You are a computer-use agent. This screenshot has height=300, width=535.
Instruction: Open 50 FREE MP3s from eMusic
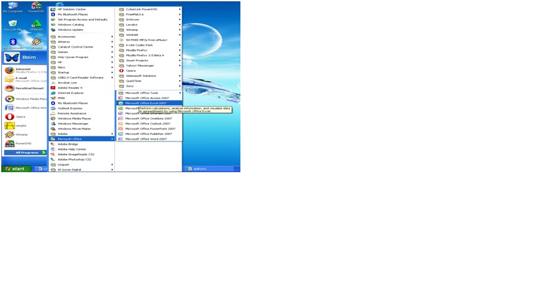[150, 40]
